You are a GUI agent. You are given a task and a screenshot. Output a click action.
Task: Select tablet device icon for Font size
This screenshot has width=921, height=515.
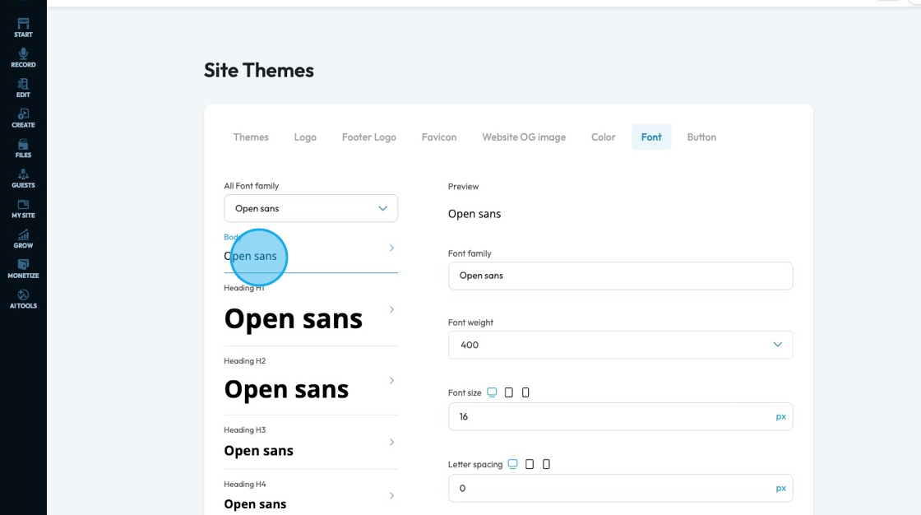(x=509, y=392)
